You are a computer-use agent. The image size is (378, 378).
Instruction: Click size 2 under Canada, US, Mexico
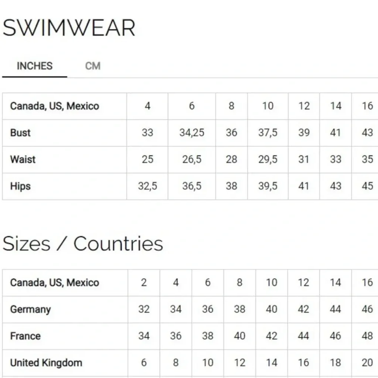coord(144,282)
